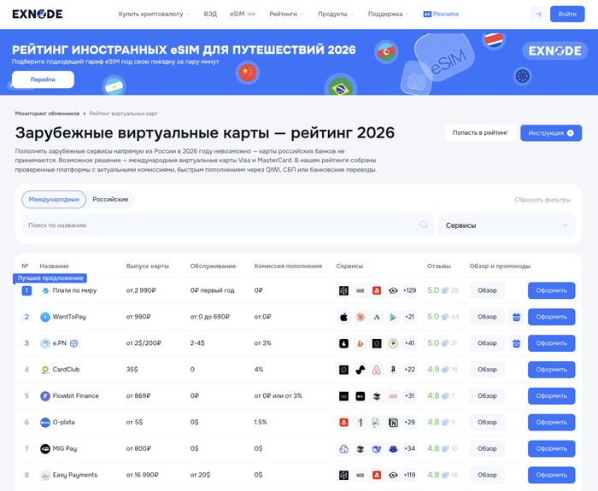Show +41 more services for e.PN
The height and width of the screenshot is (491, 598).
pyautogui.click(x=409, y=343)
